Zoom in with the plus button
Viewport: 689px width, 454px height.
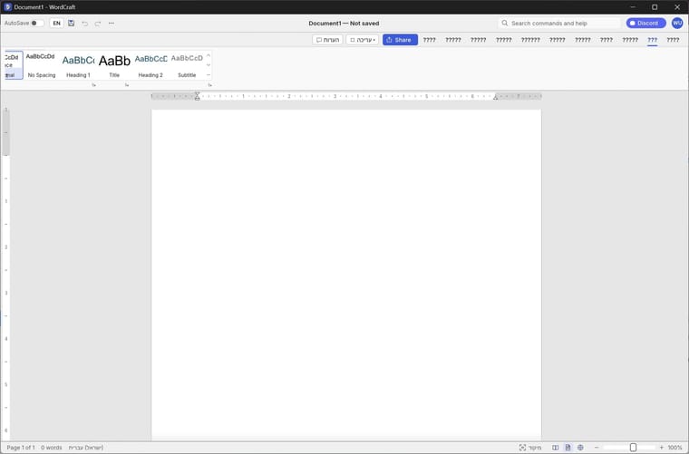[661, 448]
